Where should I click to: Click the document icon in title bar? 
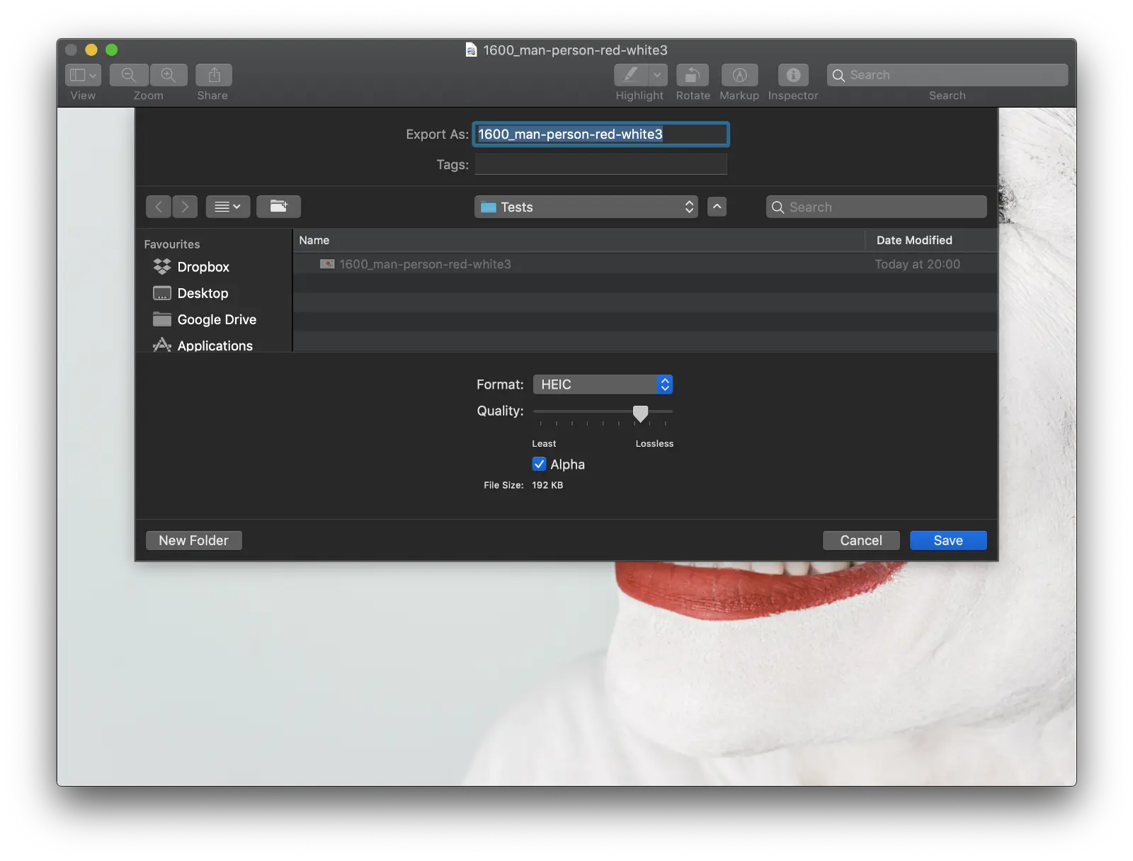tap(471, 50)
